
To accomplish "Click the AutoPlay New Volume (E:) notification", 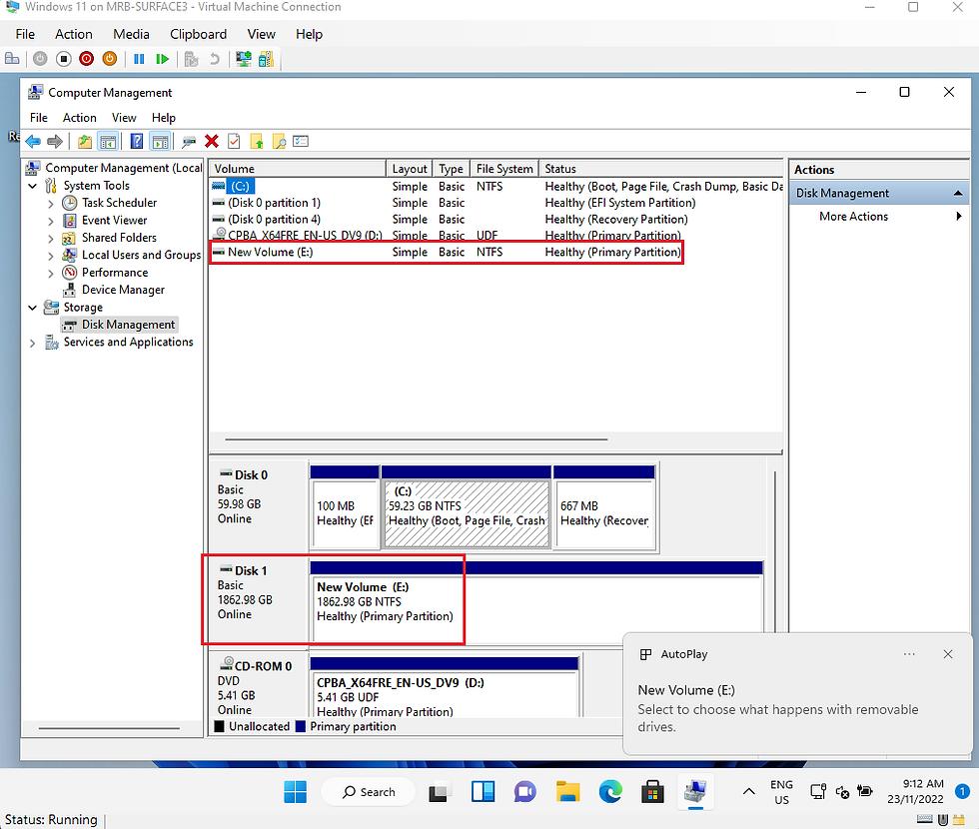I will (x=797, y=693).
